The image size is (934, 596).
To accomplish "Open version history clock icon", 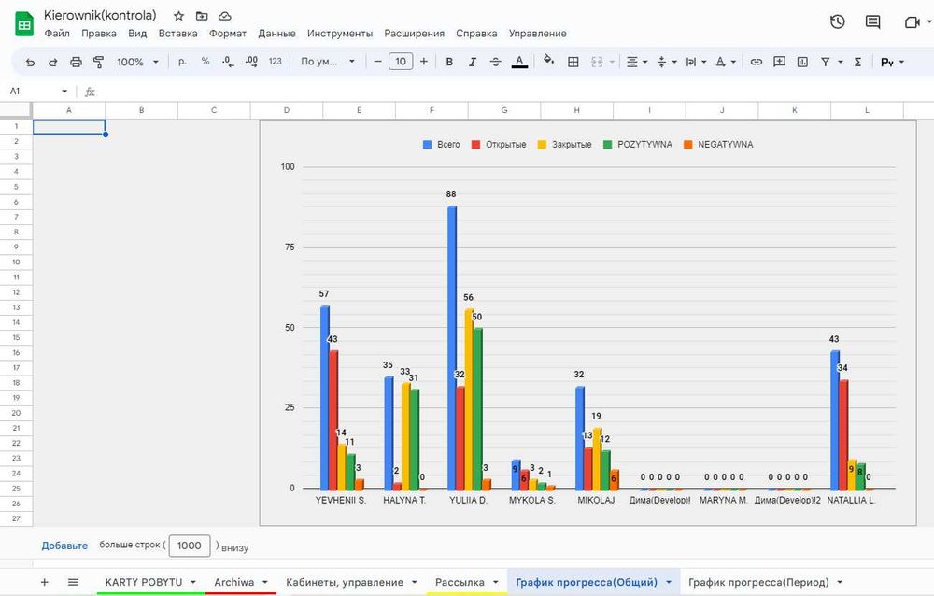I will pyautogui.click(x=838, y=22).
